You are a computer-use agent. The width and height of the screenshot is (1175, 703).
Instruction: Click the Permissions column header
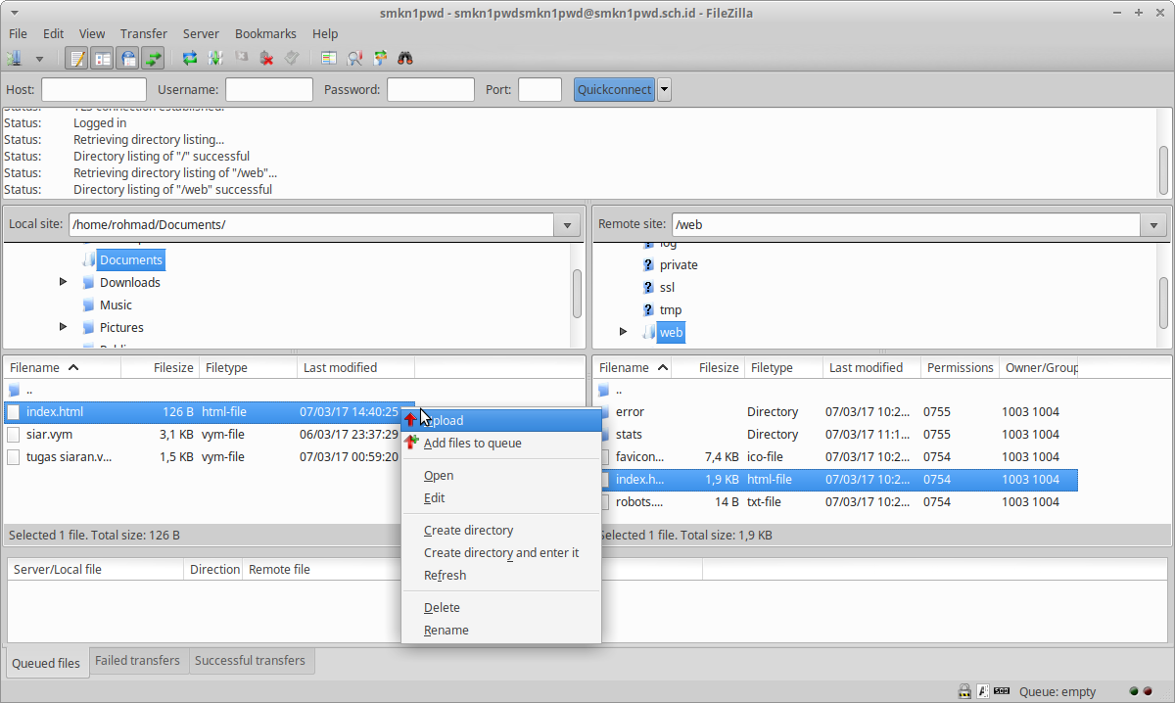click(x=960, y=367)
